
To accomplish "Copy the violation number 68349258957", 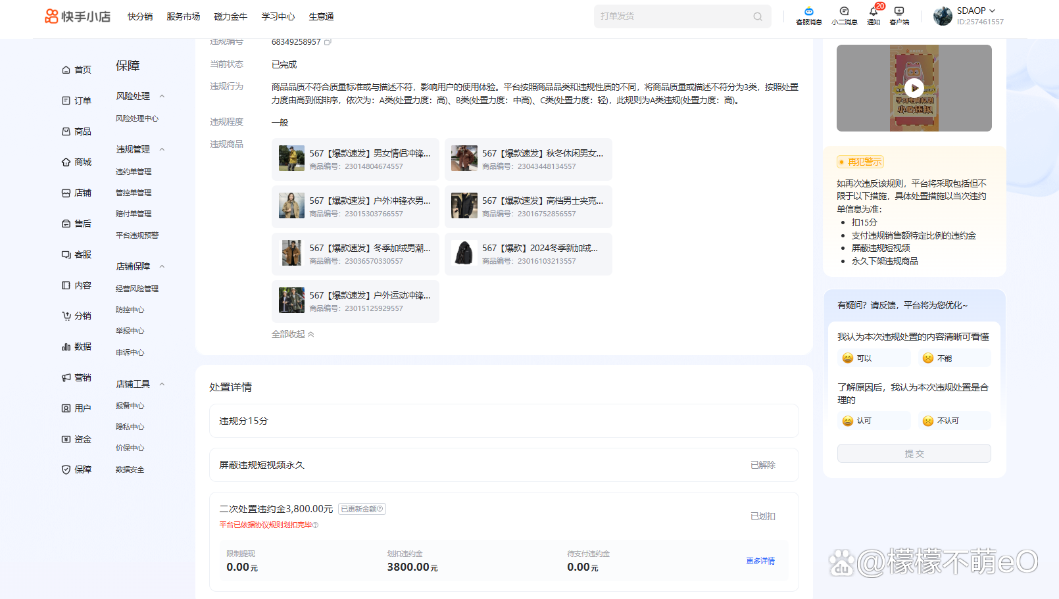I will point(328,42).
